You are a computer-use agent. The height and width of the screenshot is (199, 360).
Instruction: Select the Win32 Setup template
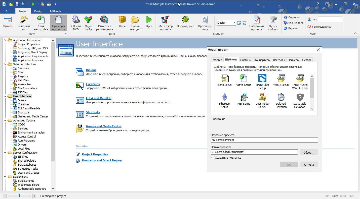pyautogui.click(x=281, y=81)
